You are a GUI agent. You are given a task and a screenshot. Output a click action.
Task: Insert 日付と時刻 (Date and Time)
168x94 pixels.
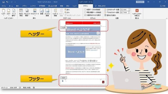pos(21,12)
